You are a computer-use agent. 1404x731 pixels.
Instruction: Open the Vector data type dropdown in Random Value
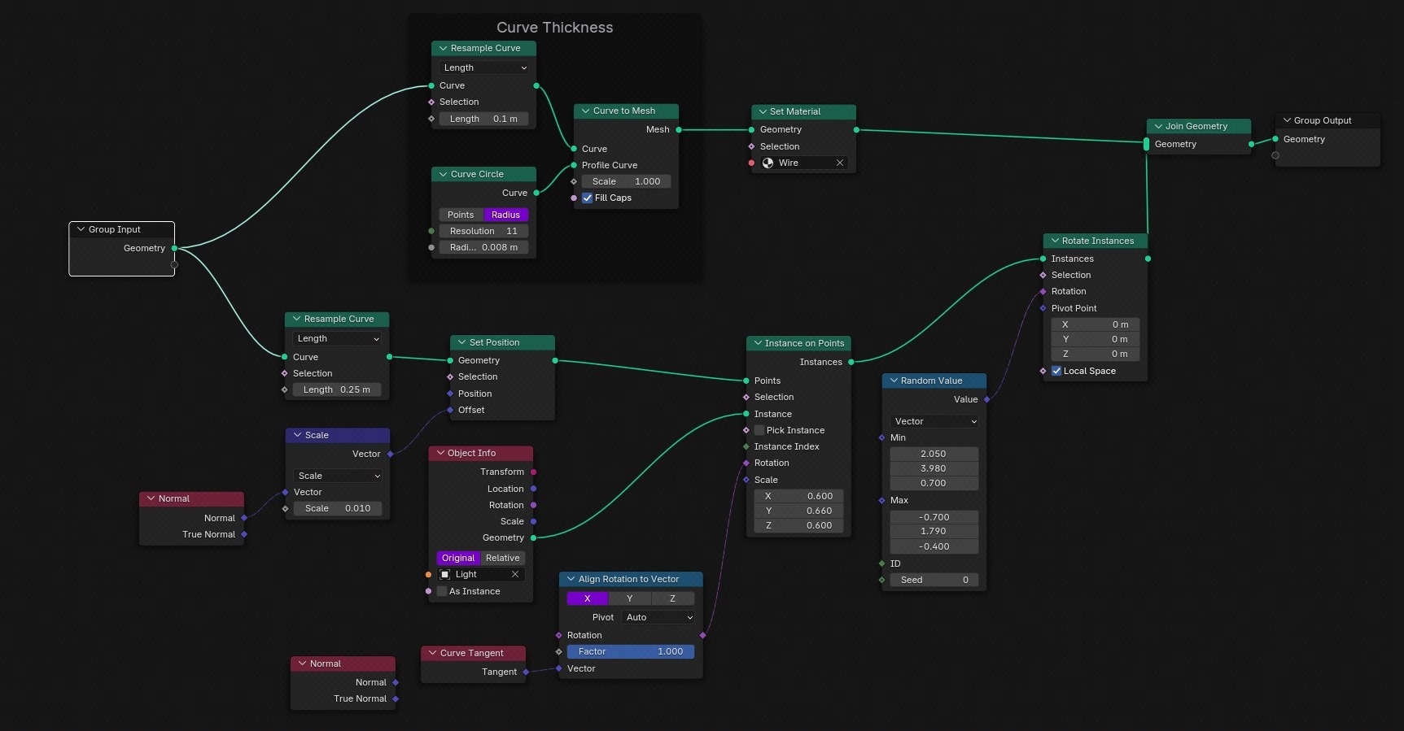coord(934,421)
